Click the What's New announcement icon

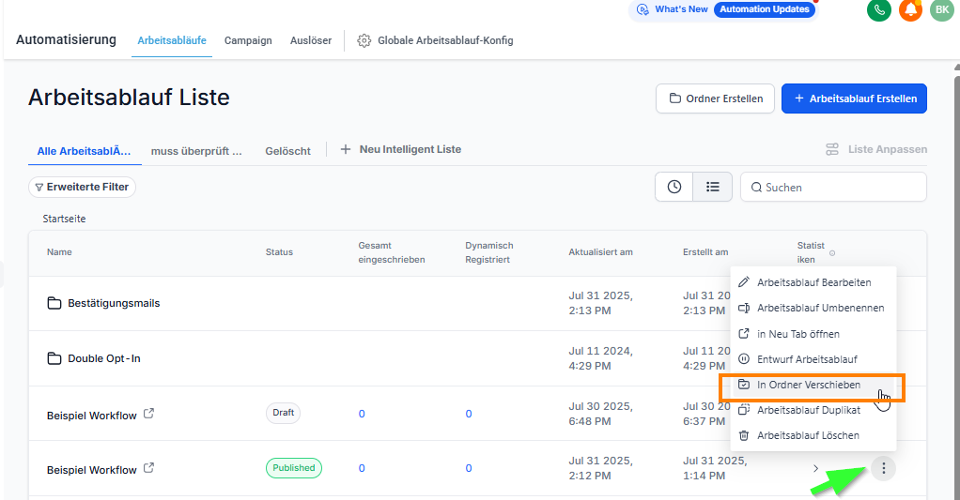coord(643,9)
